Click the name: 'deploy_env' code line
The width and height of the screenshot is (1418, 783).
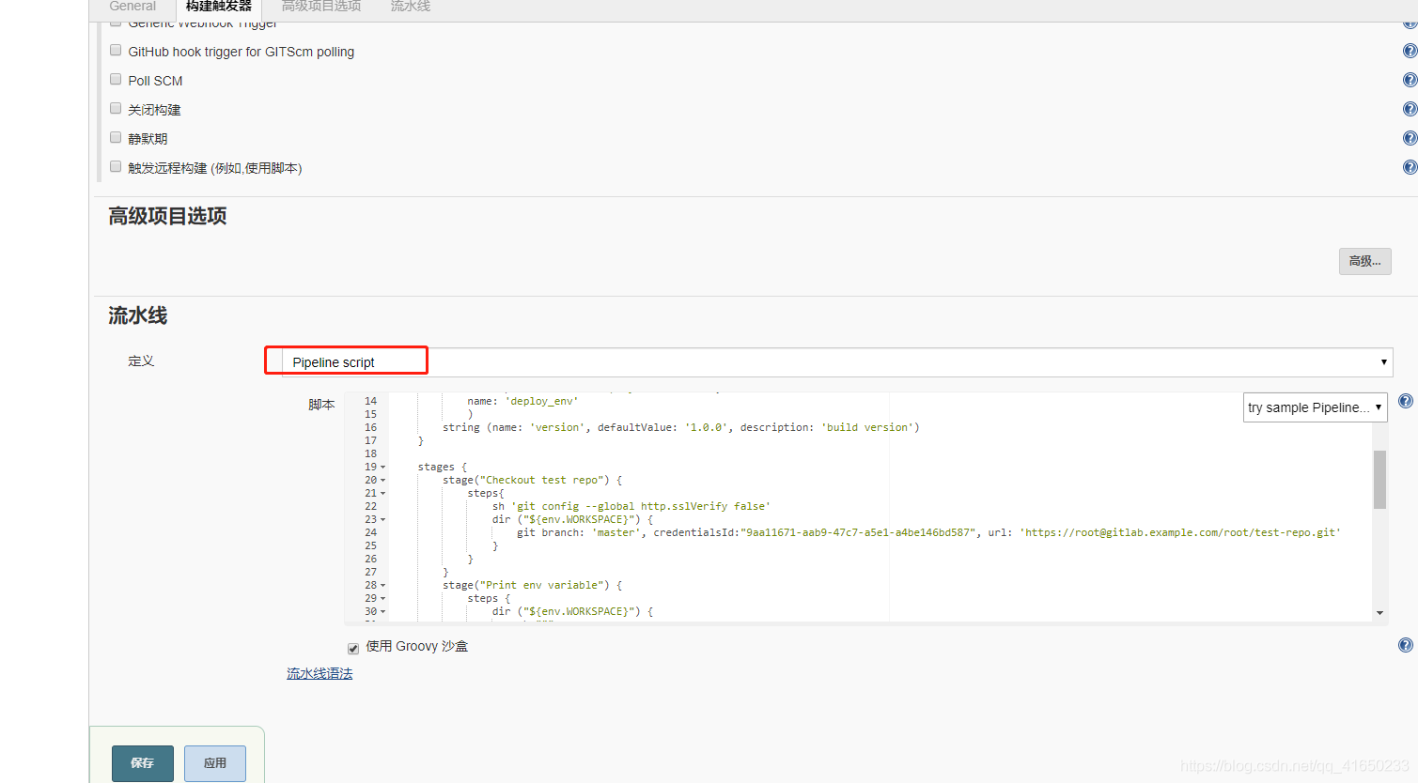(x=522, y=402)
